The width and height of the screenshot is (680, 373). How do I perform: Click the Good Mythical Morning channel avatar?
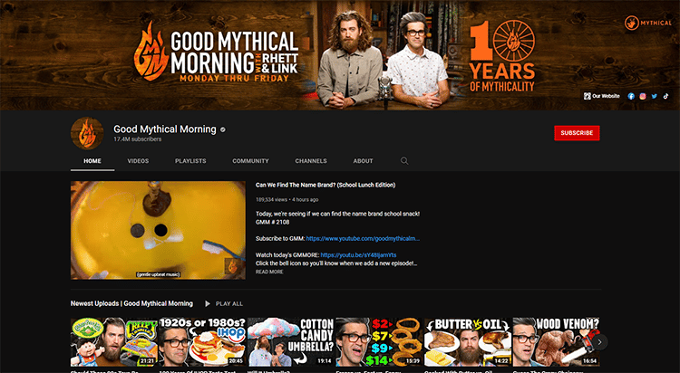(x=87, y=133)
